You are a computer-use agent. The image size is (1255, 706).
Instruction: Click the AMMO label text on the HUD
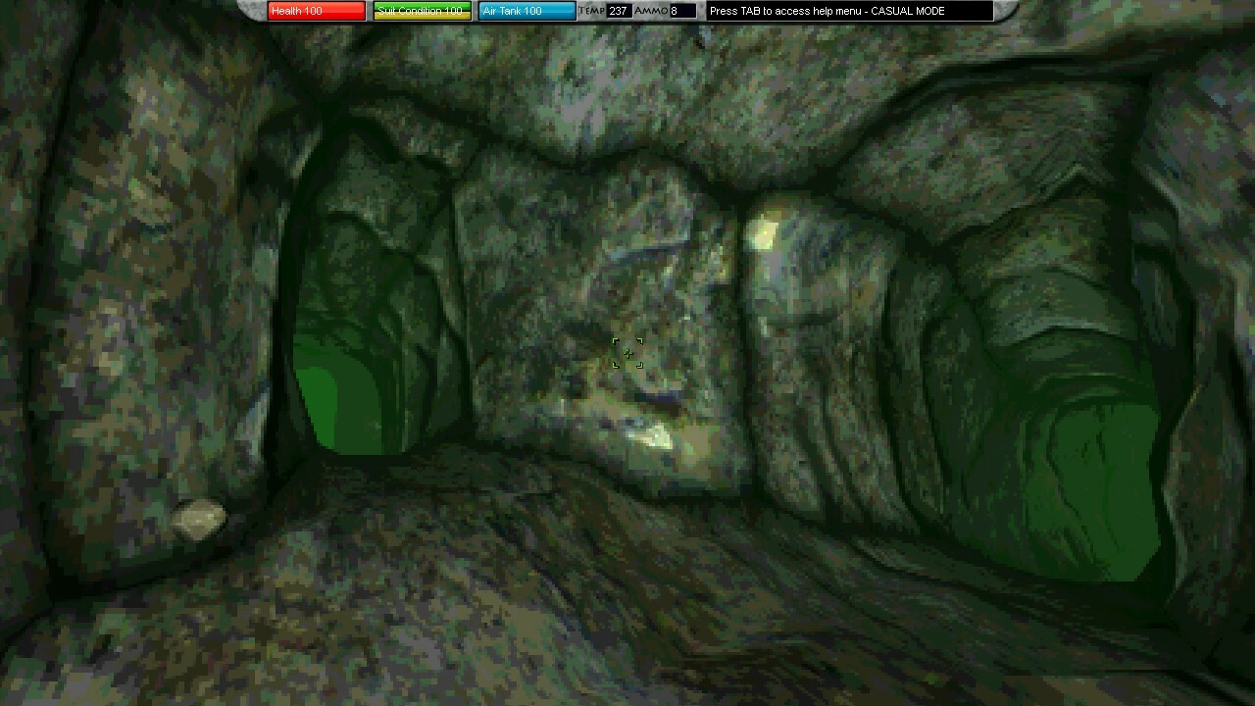click(x=652, y=13)
